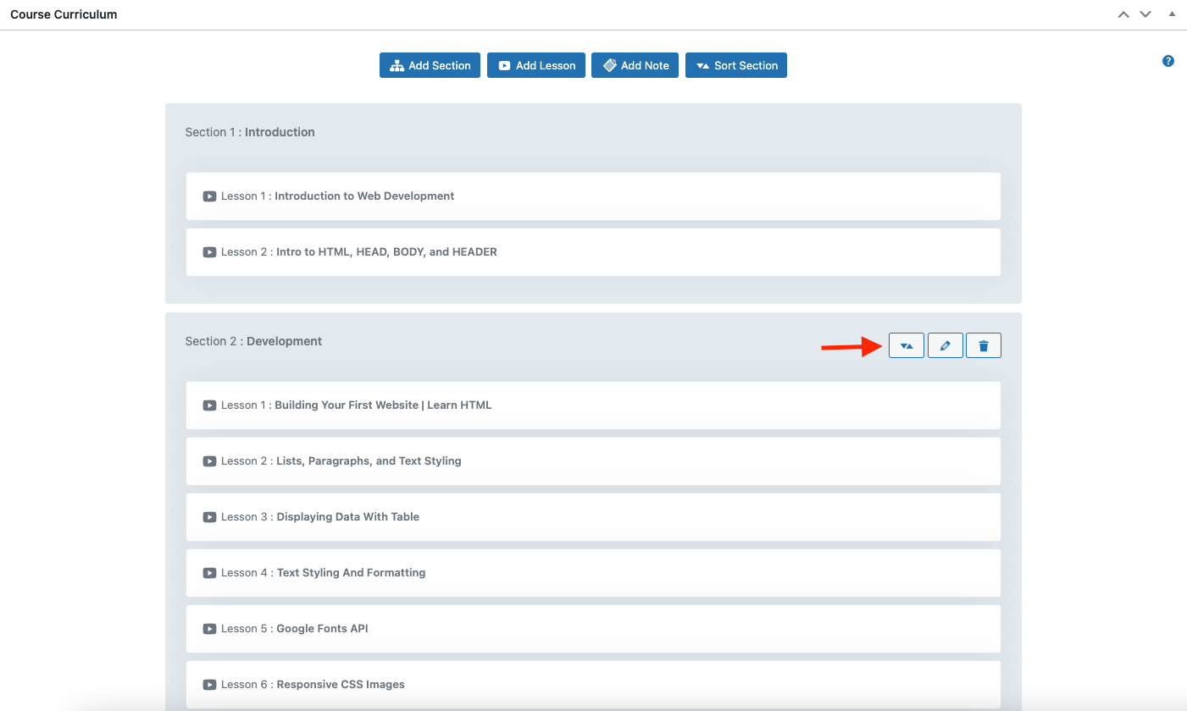Select video icon of Google Fonts API lesson
Image resolution: width=1187 pixels, height=711 pixels.
click(209, 629)
